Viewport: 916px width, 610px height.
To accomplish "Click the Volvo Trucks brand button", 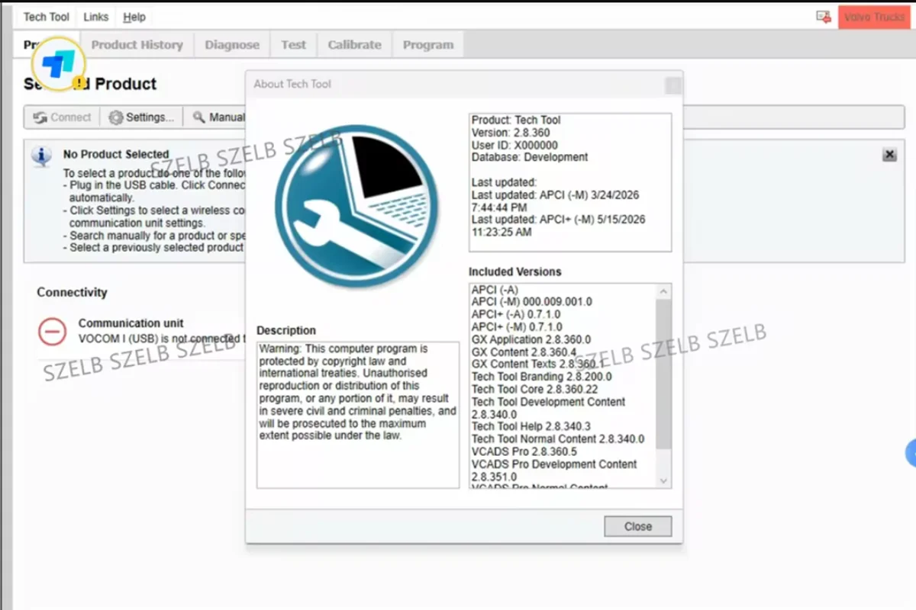I will tap(874, 17).
